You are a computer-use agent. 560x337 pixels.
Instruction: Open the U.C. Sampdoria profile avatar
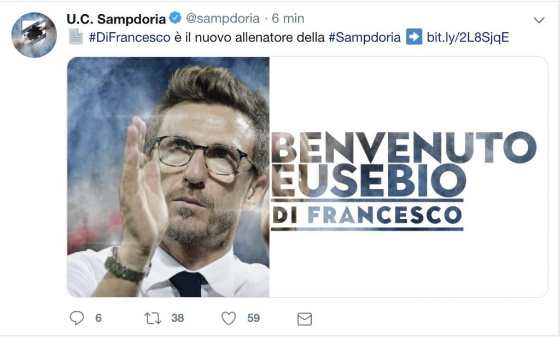pos(34,34)
